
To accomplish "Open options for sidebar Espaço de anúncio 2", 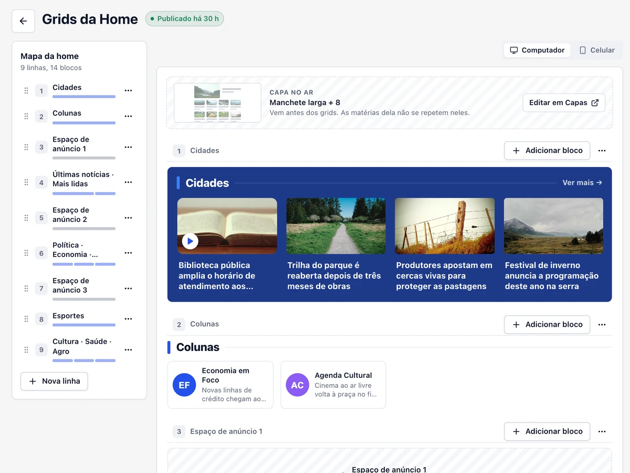I will point(128,218).
